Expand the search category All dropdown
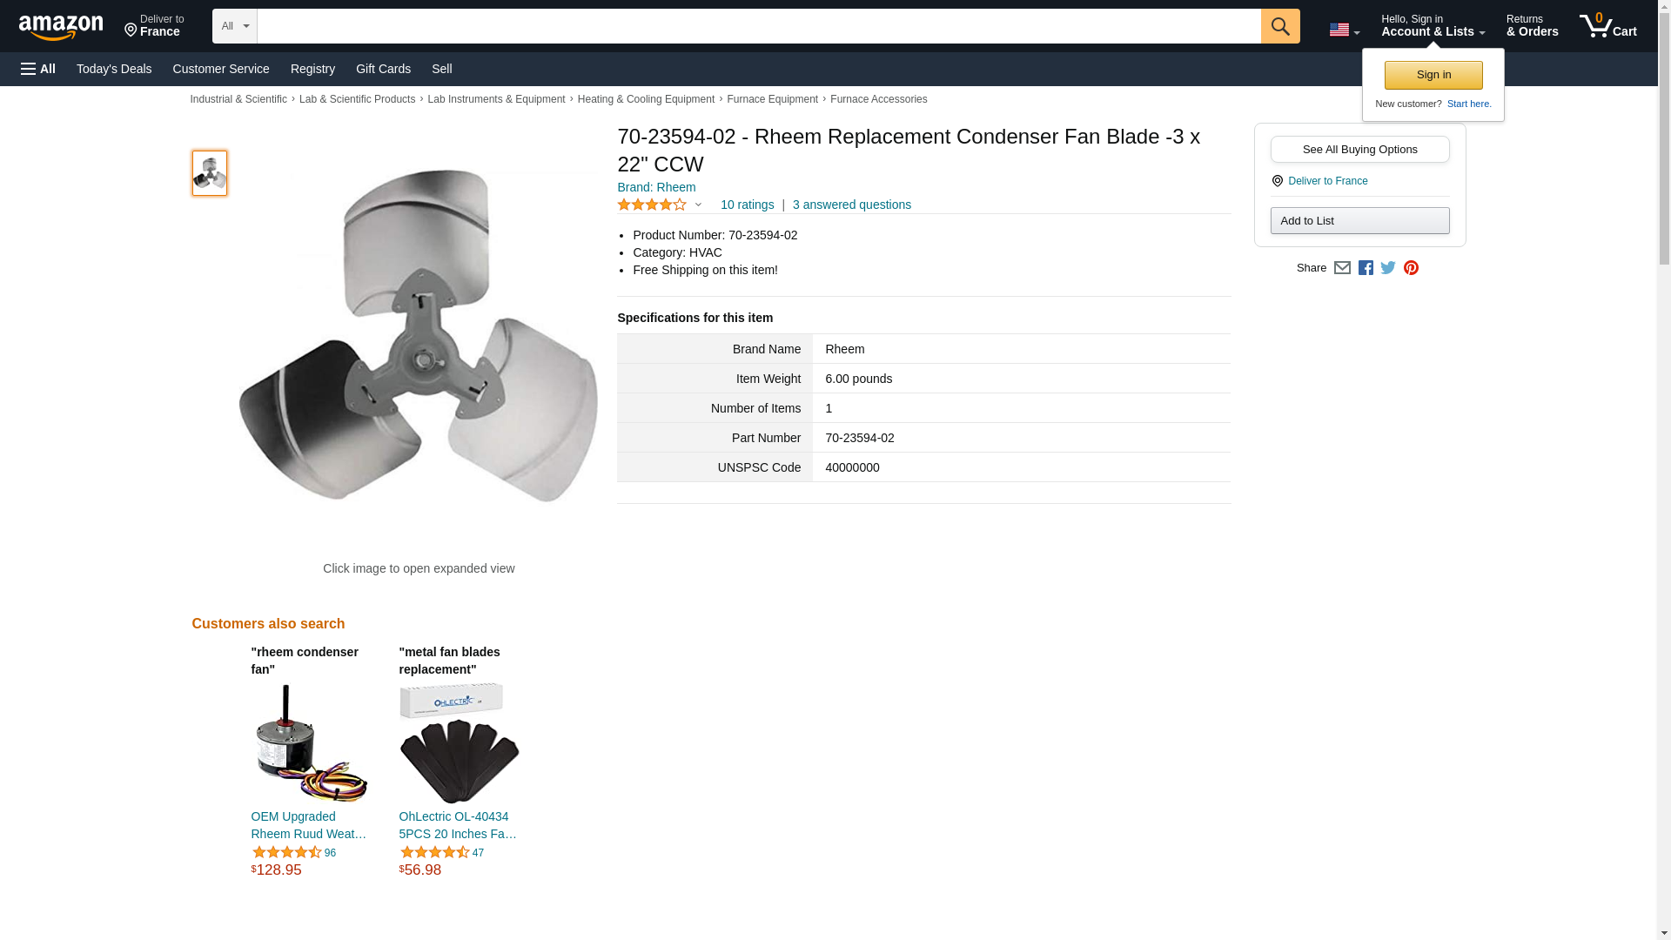Screen dimensions: 1671x940 pyautogui.click(x=235, y=26)
